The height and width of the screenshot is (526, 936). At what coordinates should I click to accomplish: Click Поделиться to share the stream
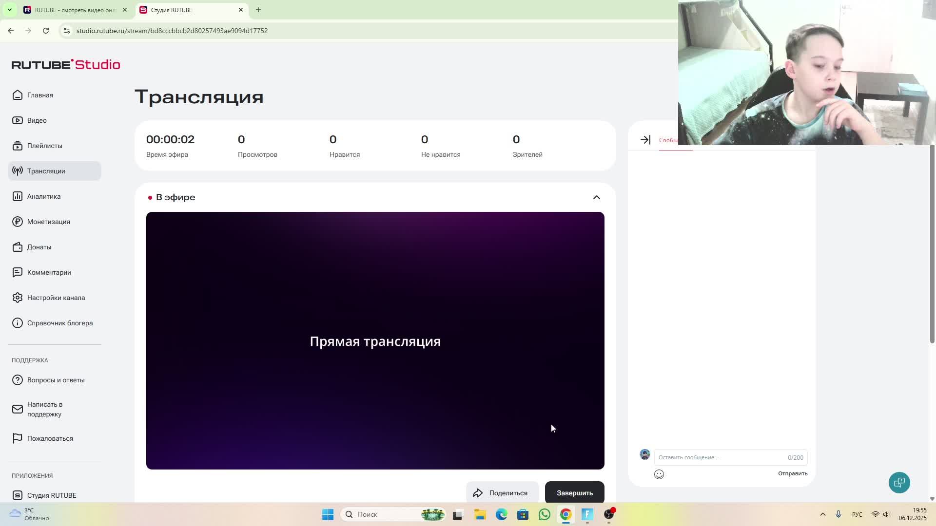pyautogui.click(x=502, y=492)
